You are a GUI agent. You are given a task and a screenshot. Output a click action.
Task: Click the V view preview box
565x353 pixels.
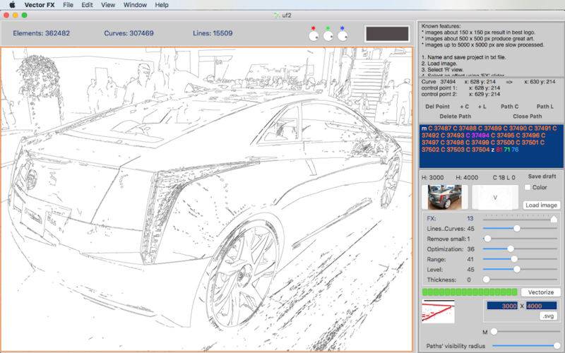[494, 196]
